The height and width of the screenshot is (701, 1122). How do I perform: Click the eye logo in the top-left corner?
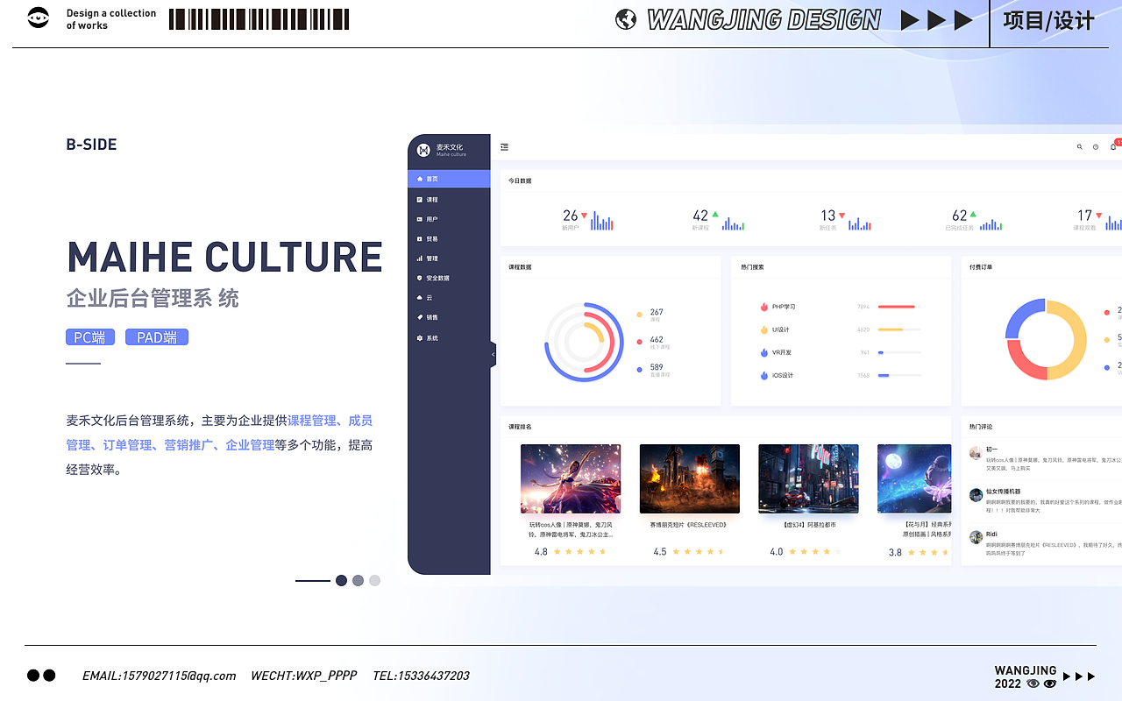(x=39, y=18)
